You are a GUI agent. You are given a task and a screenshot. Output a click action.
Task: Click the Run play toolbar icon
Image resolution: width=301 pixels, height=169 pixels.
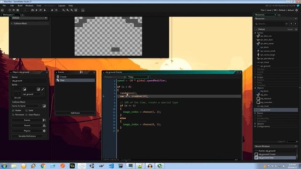tap(37, 10)
